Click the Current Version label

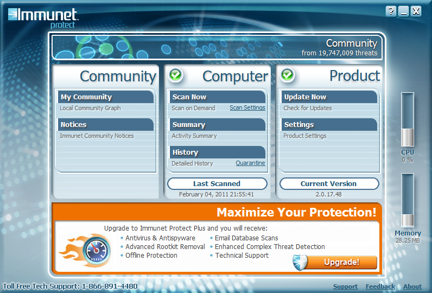tap(329, 184)
